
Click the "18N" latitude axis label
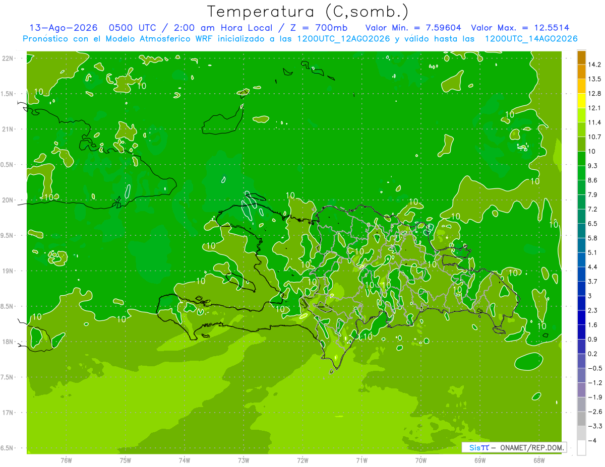(x=8, y=342)
